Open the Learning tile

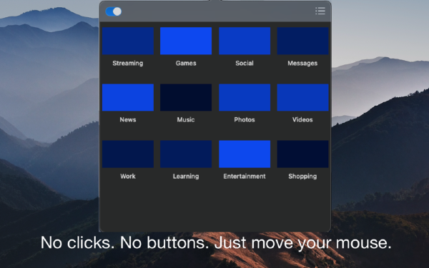coord(186,154)
